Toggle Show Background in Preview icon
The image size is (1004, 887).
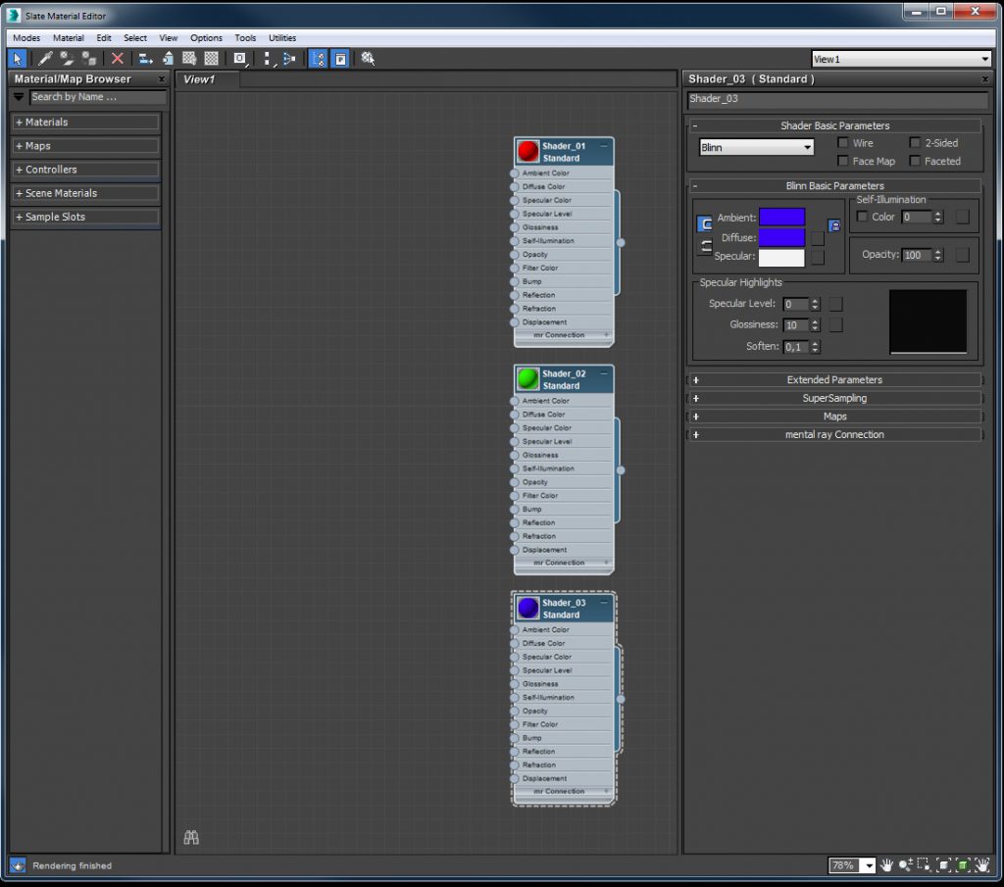[212, 59]
